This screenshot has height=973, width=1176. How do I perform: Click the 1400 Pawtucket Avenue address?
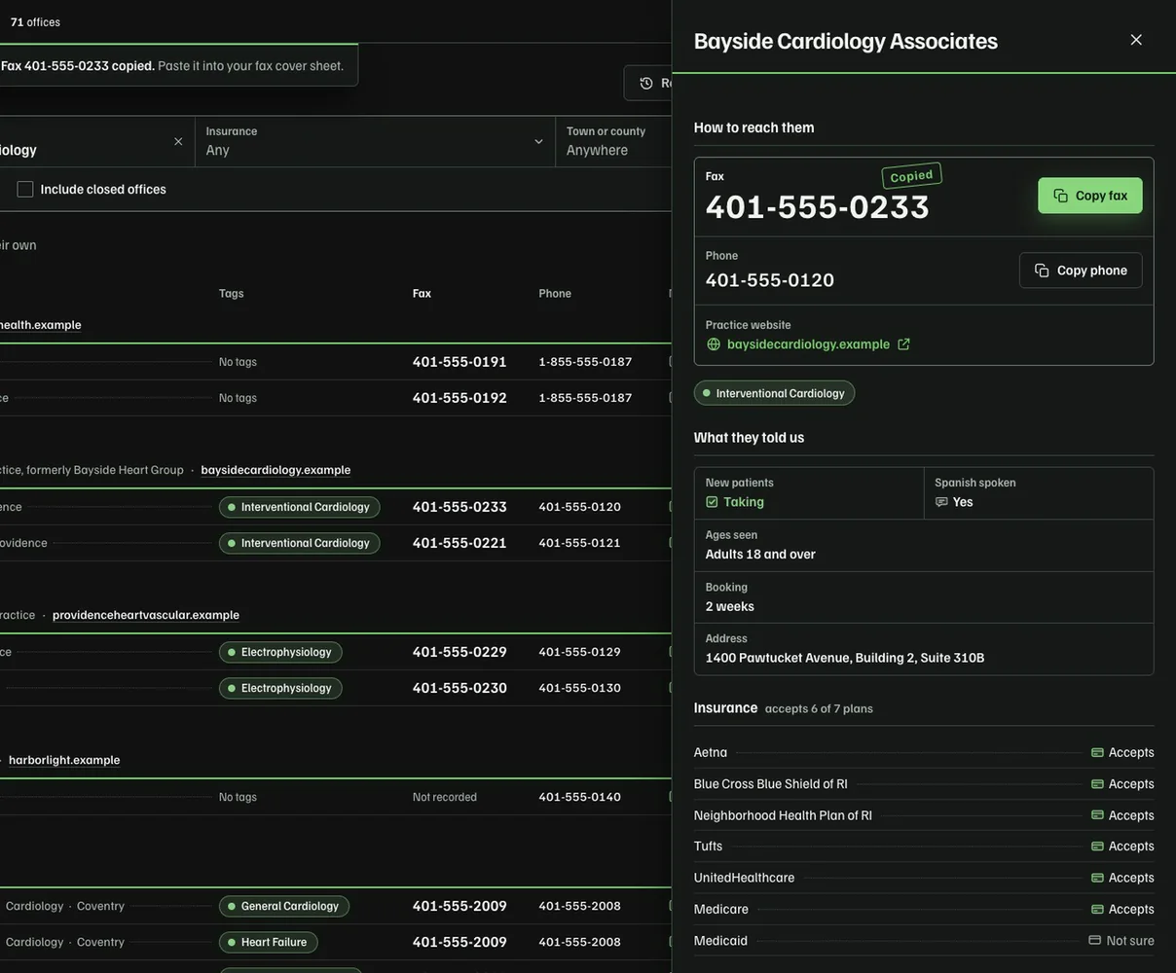coord(845,658)
